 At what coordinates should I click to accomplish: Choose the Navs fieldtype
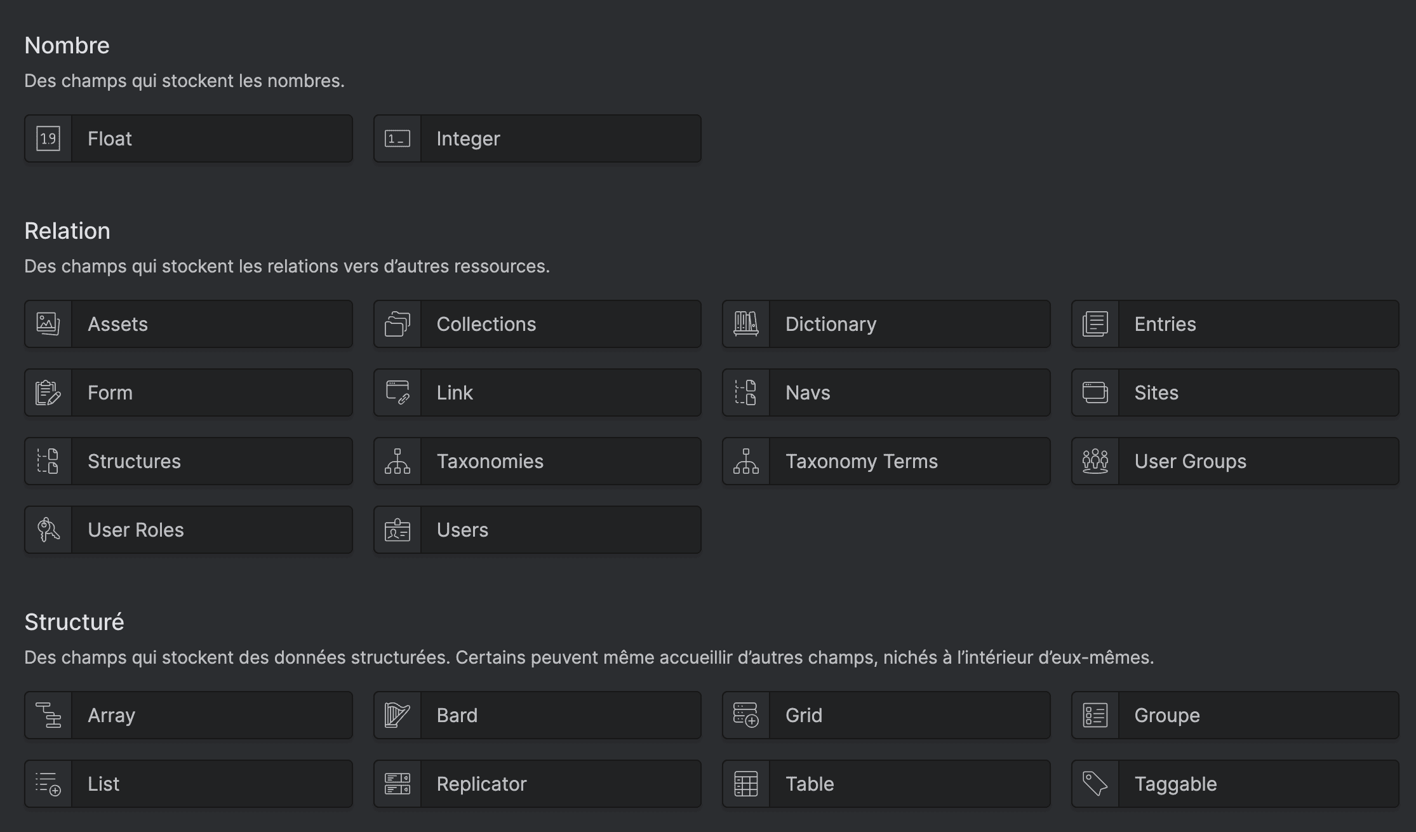point(886,393)
